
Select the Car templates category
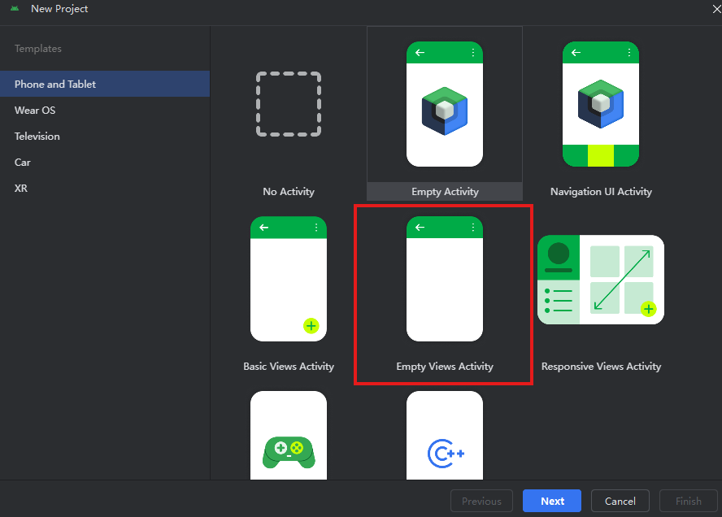pos(22,162)
